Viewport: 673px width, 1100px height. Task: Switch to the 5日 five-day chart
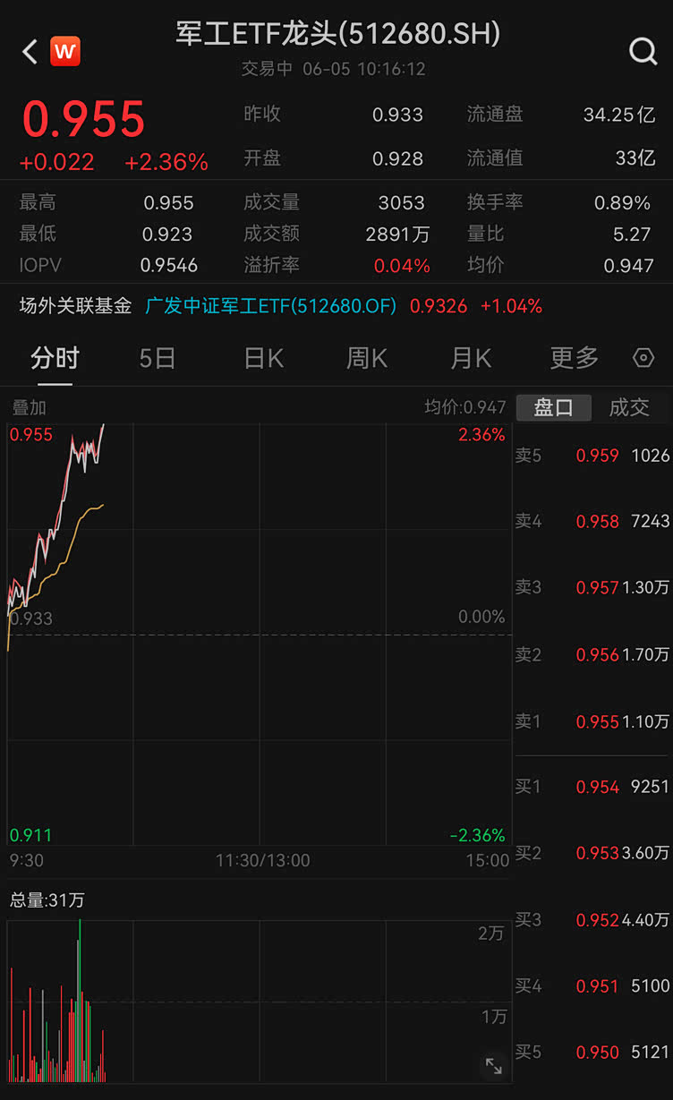tap(155, 357)
